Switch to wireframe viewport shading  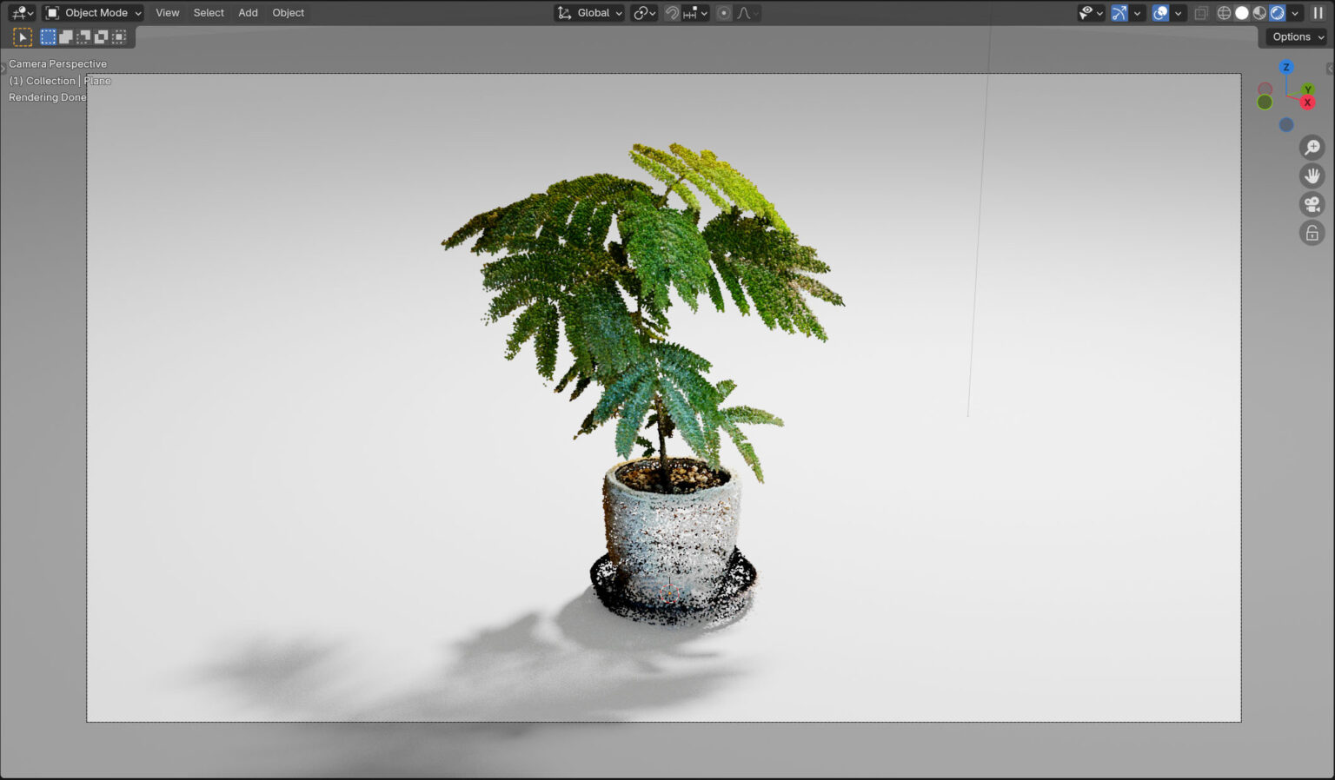1224,13
